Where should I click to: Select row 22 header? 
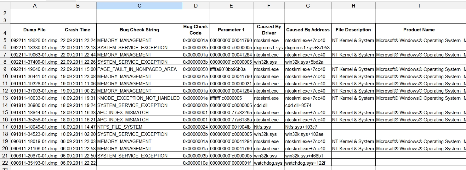coord(5,163)
